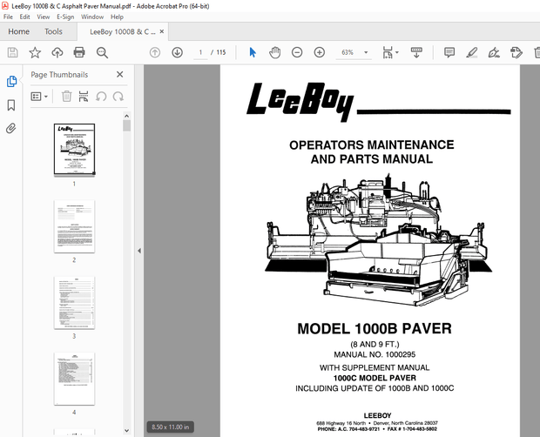Click the MANUAL NO. 1000295 text

click(375, 354)
